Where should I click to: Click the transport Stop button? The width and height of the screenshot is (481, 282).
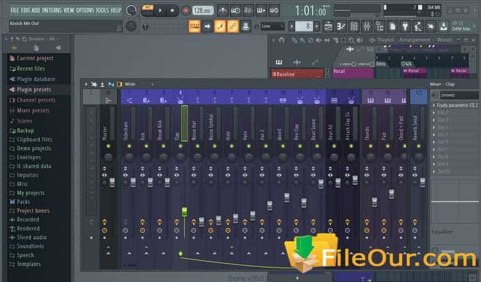[172, 11]
